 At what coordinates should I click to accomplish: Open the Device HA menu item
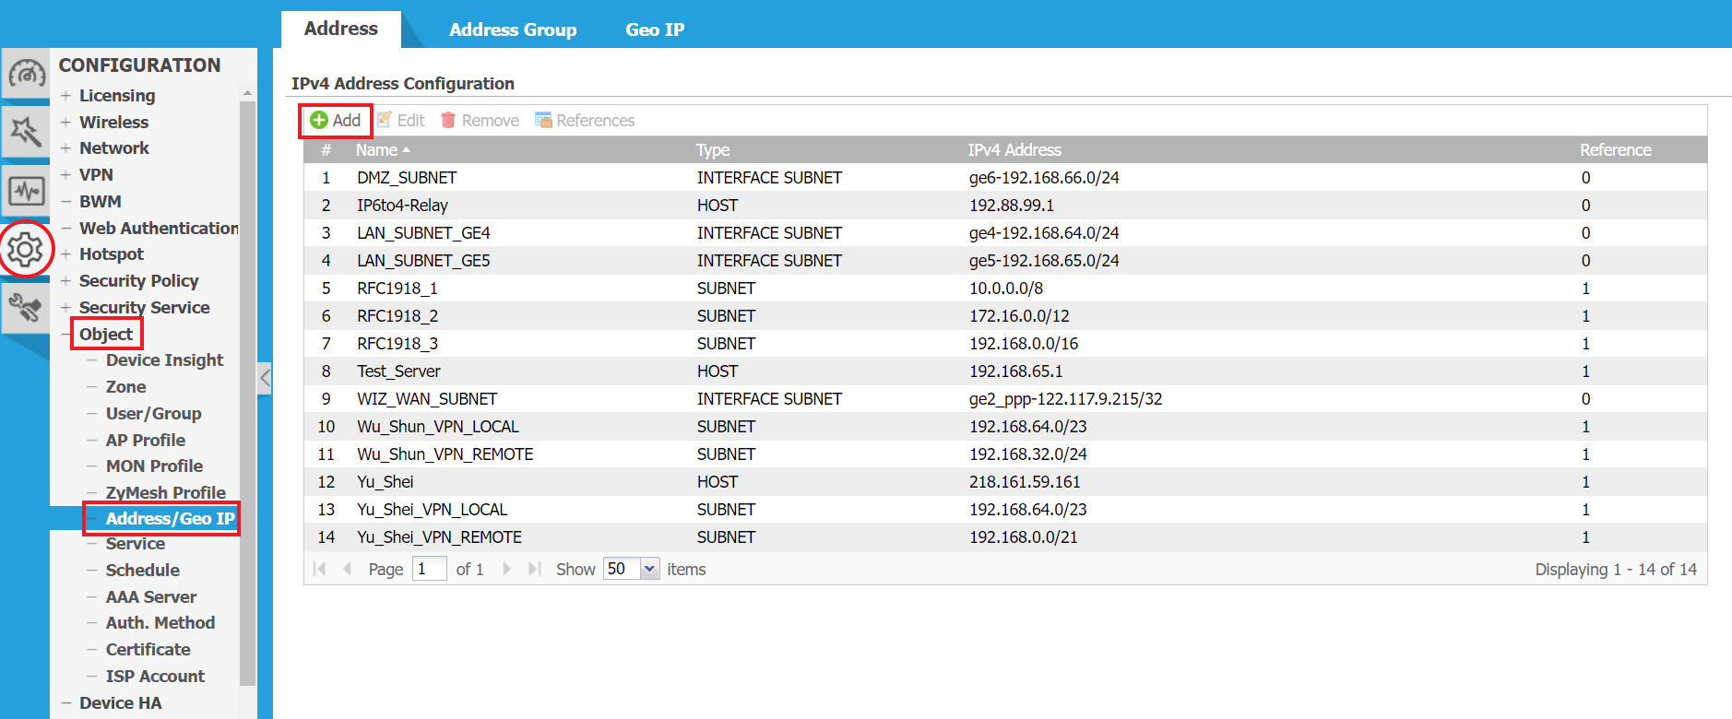coord(121,703)
